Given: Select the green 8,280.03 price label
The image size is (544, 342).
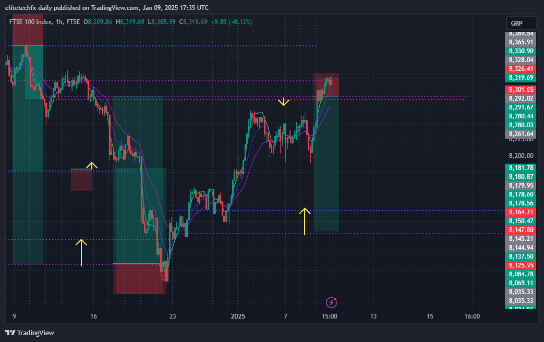Looking at the screenshot, I should pos(521,125).
